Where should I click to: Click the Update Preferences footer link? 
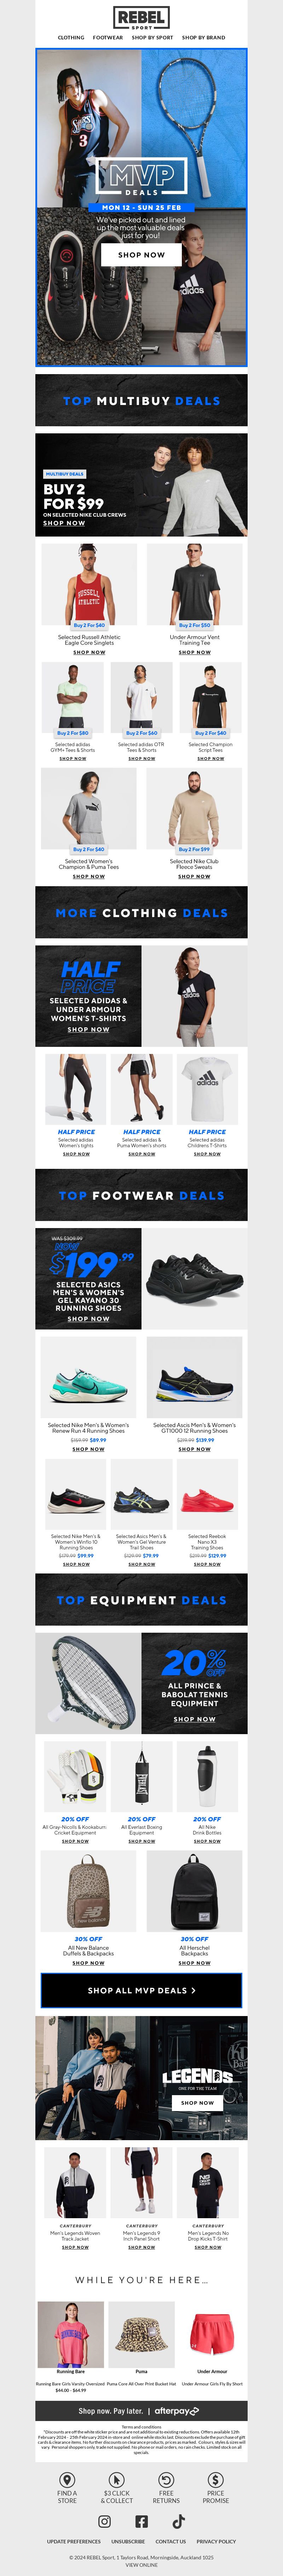[x=74, y=2541]
